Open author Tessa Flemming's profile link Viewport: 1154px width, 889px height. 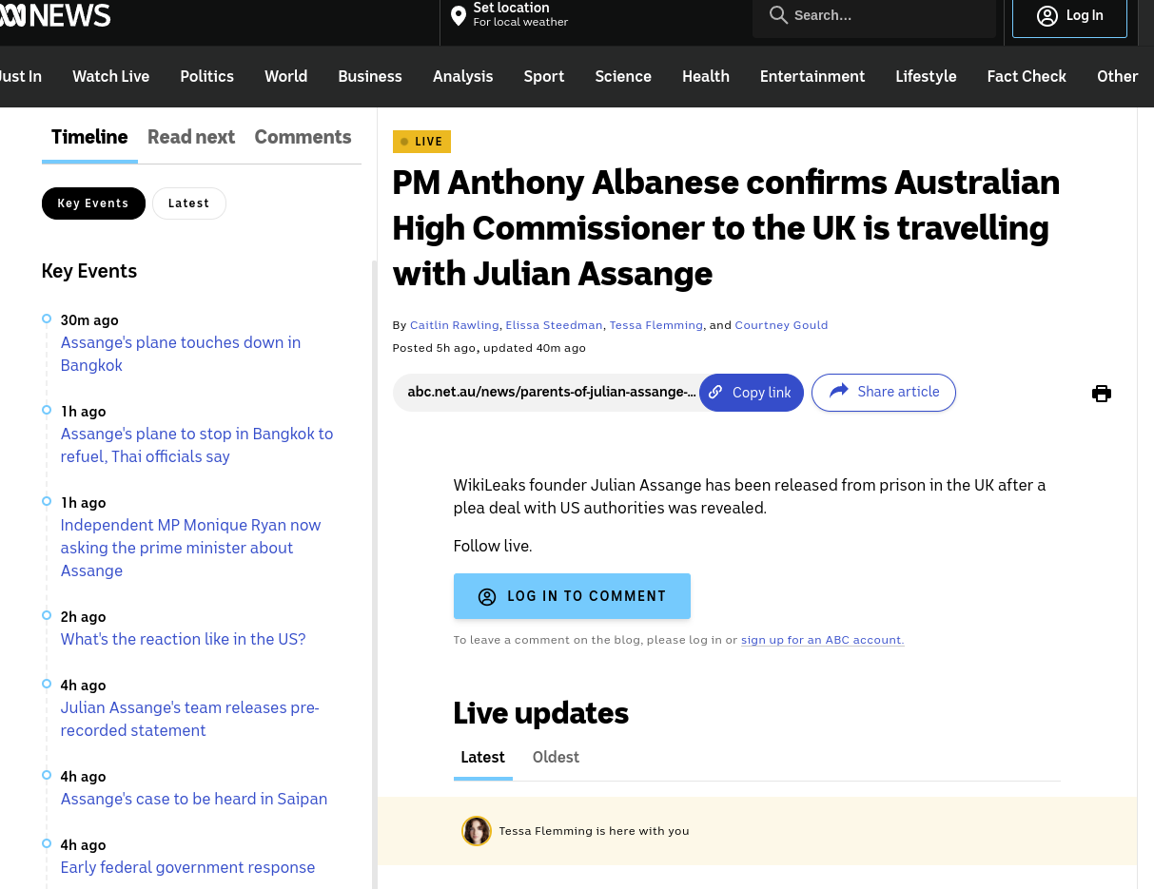[656, 325]
